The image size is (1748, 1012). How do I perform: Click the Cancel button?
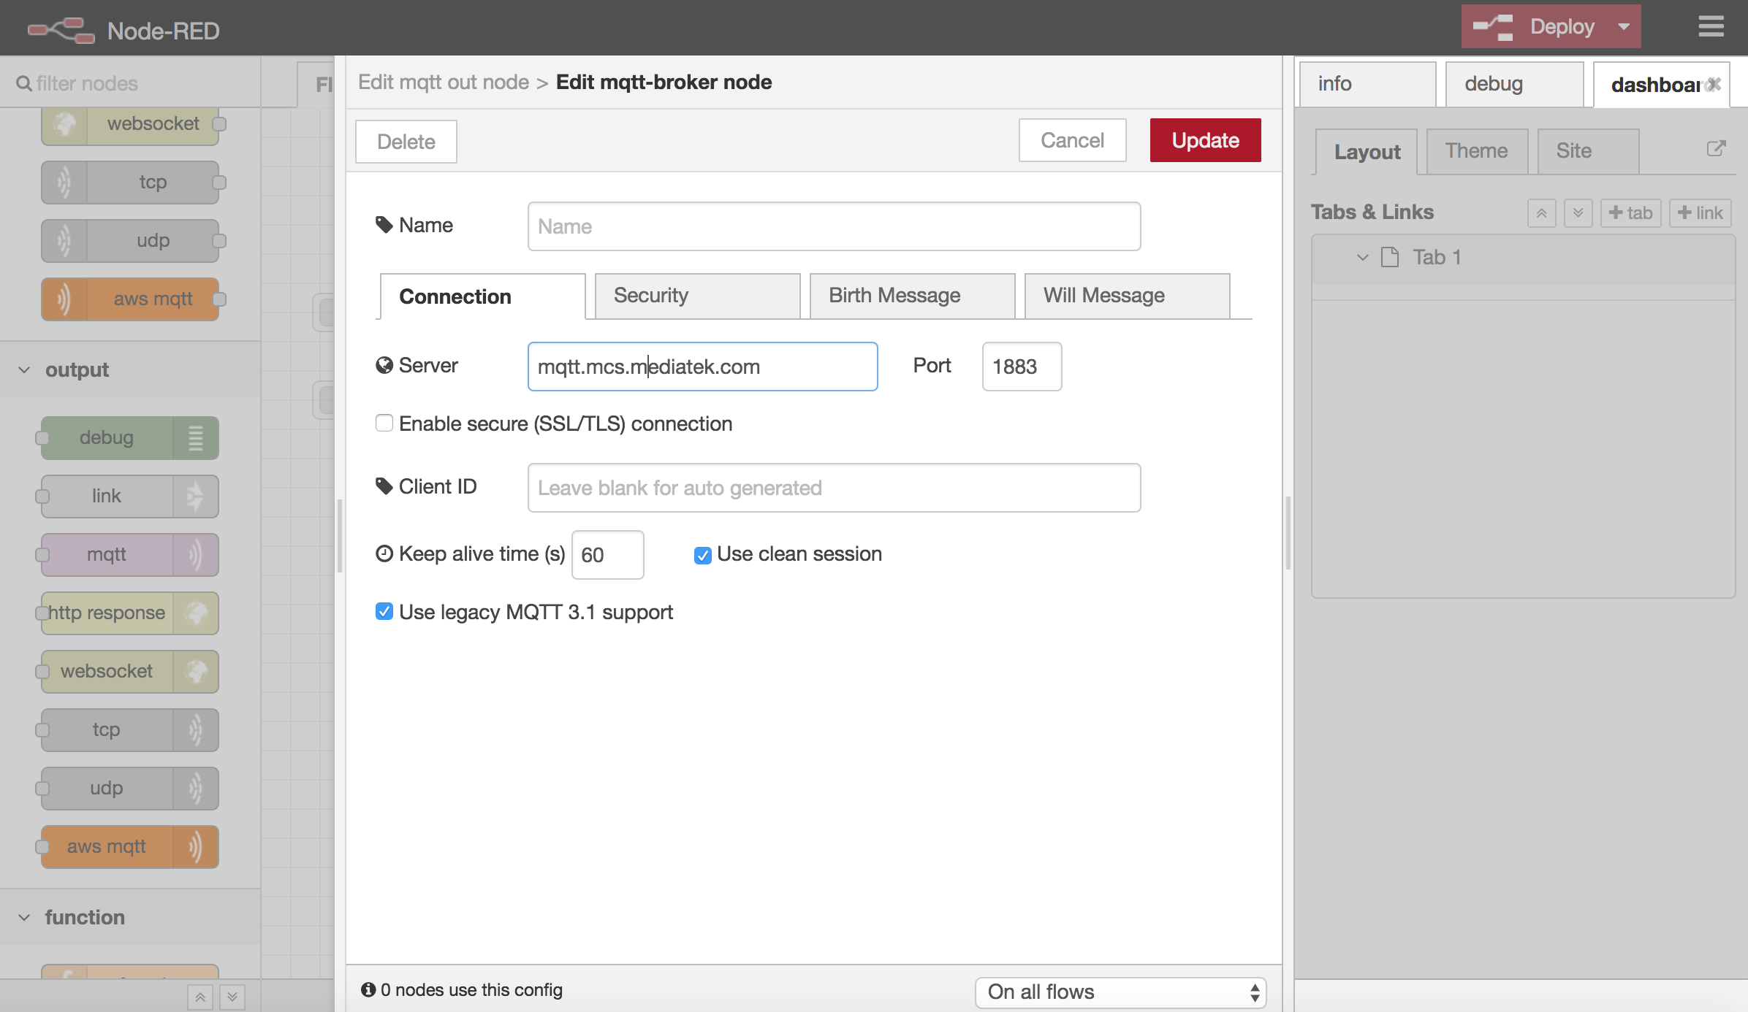click(1072, 140)
